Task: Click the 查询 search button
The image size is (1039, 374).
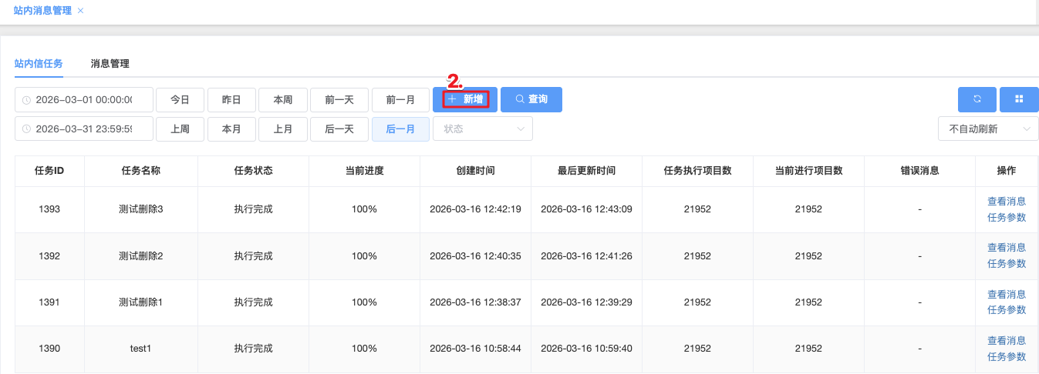Action: point(531,99)
